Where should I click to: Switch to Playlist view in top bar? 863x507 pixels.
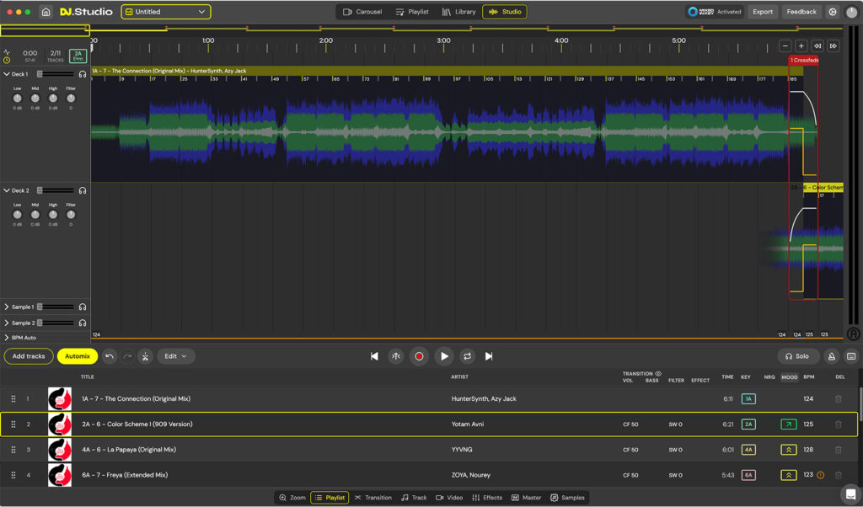point(411,12)
